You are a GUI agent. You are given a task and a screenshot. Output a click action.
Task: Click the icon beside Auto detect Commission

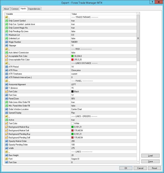7,53
